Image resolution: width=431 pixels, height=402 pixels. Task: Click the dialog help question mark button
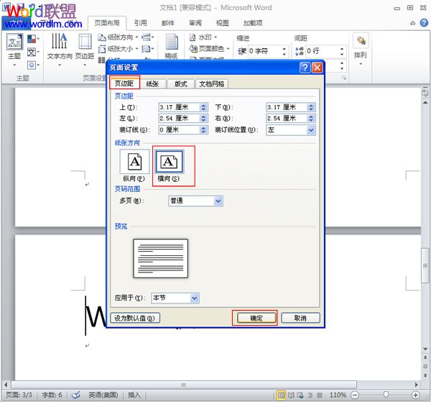tap(305, 68)
